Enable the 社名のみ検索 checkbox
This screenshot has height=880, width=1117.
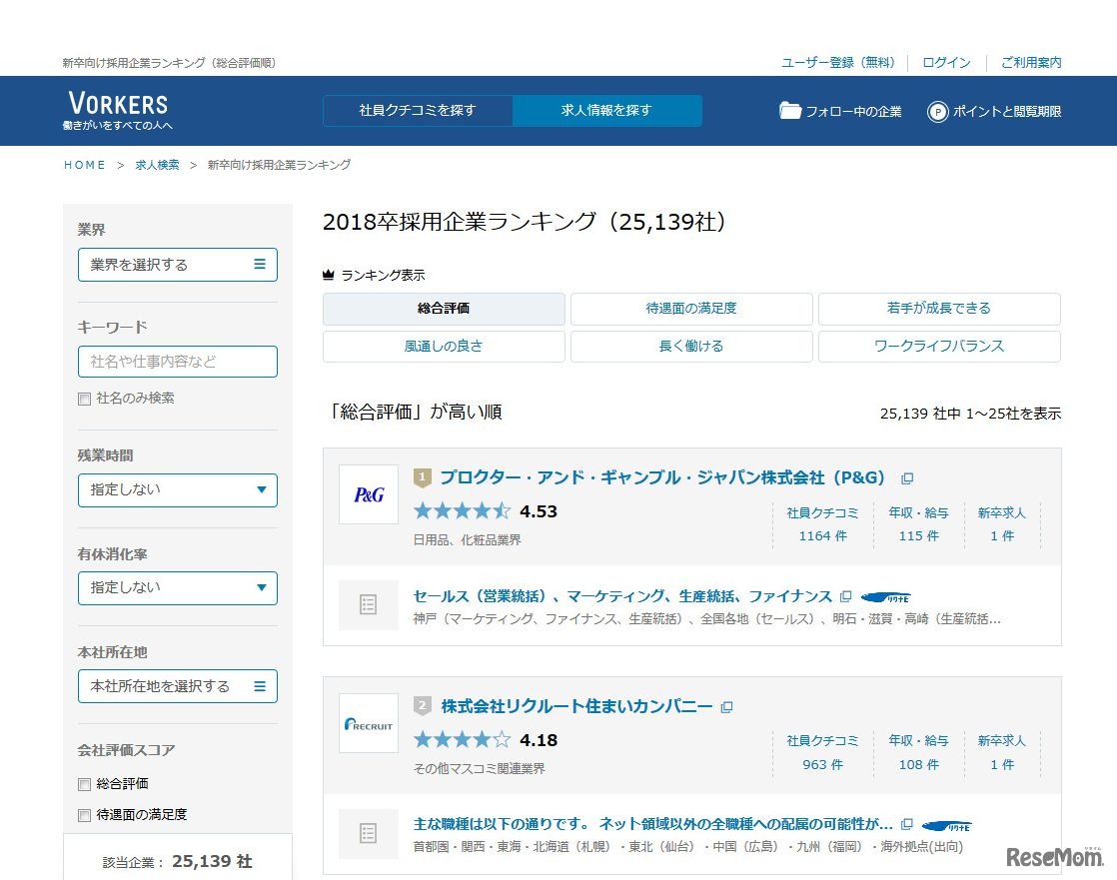84,398
